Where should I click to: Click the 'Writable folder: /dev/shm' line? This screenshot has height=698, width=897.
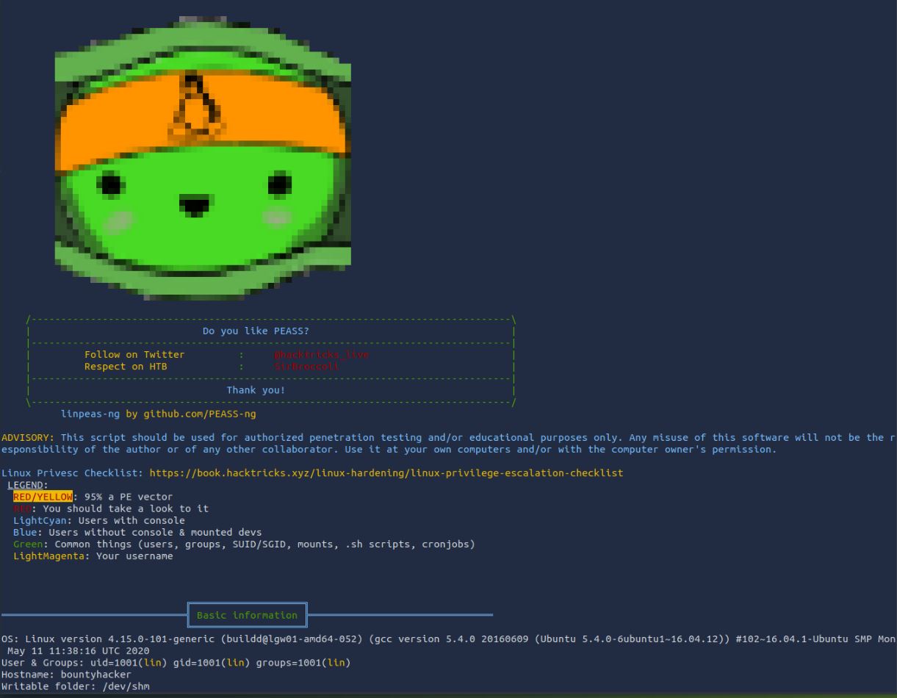click(76, 686)
